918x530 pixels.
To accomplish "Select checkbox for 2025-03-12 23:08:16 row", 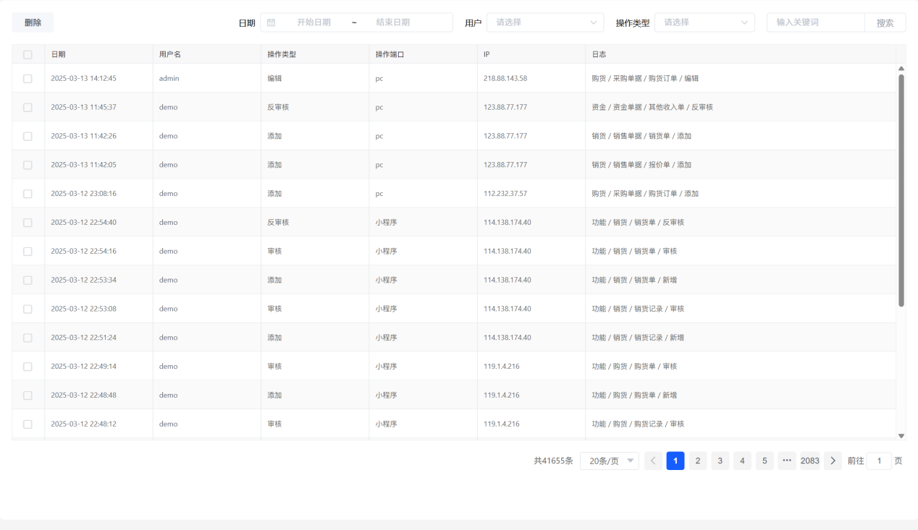I will pyautogui.click(x=28, y=194).
